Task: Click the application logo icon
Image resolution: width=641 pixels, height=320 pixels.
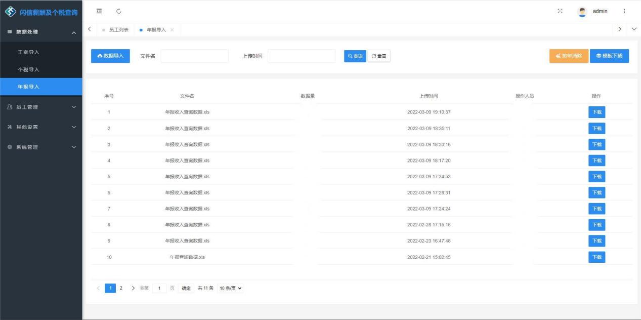Action: click(10, 12)
